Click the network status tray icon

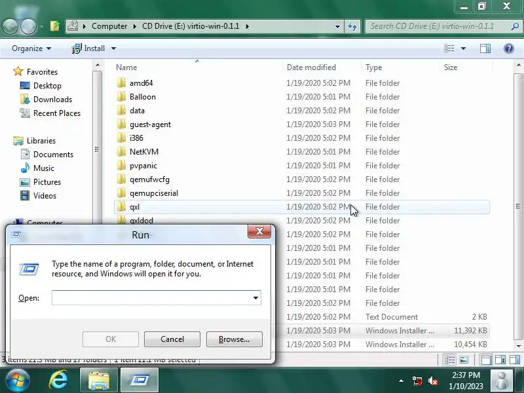tap(417, 381)
